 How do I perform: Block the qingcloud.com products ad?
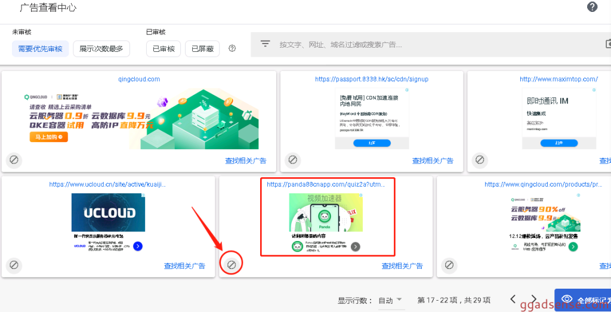(x=449, y=265)
